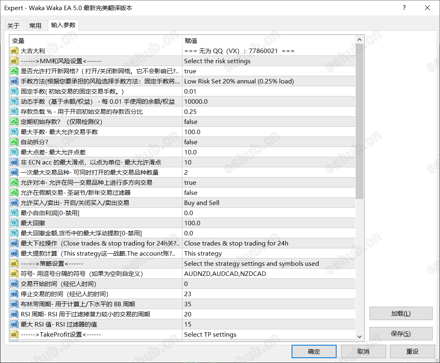The width and height of the screenshot is (440, 363).
Task: Click double icon for 最大回撤金额 row
Action: tap(14, 233)
